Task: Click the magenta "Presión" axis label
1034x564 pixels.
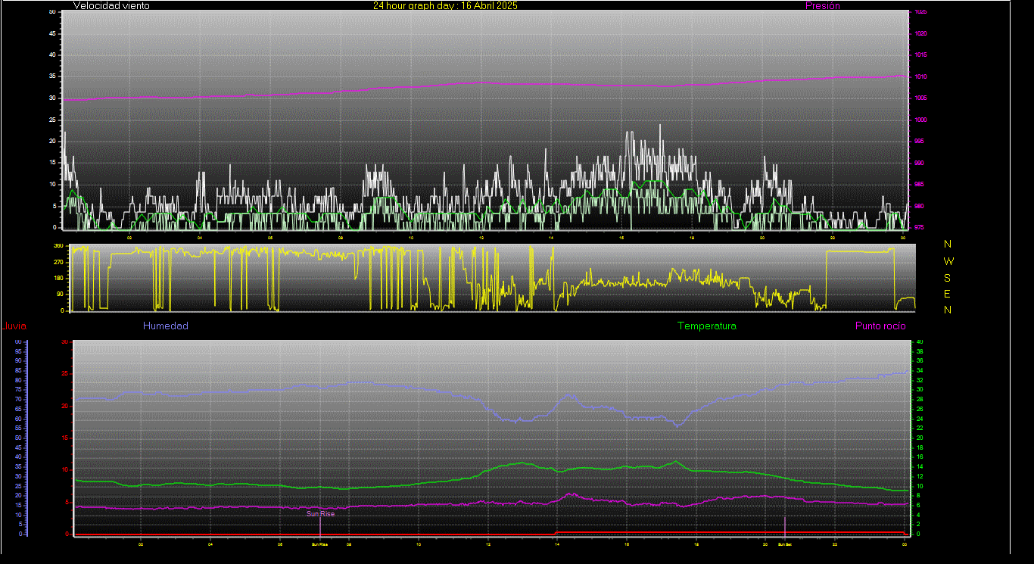Action: coord(822,5)
